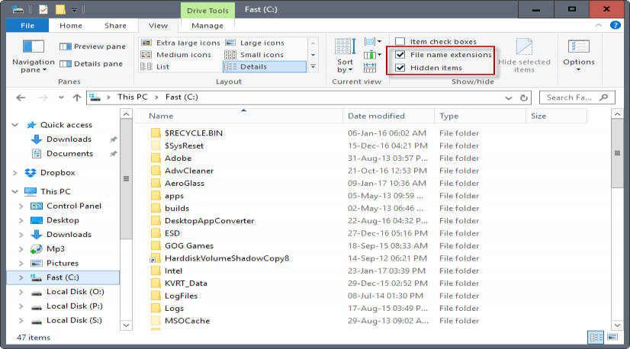Uncheck File name extensions checkbox

tap(400, 55)
